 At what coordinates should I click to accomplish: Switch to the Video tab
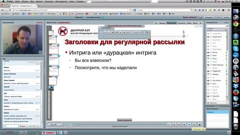189,23
